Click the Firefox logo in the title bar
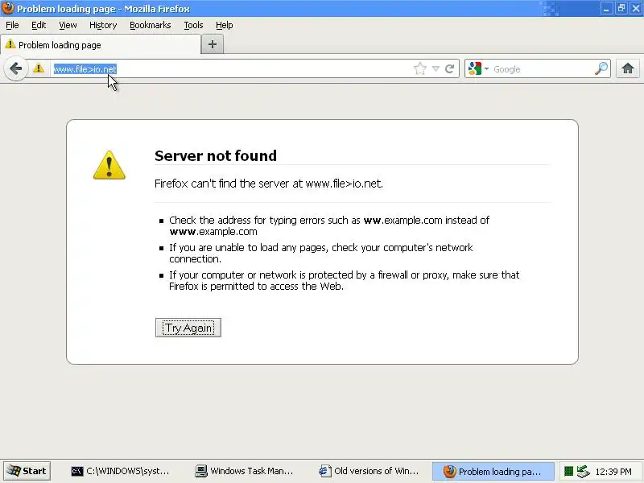Screen dimensions: 644x483 8,8
